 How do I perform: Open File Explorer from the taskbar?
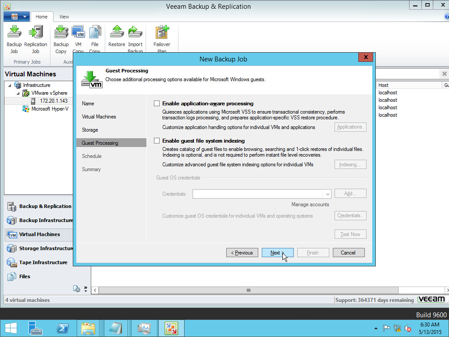(88, 328)
